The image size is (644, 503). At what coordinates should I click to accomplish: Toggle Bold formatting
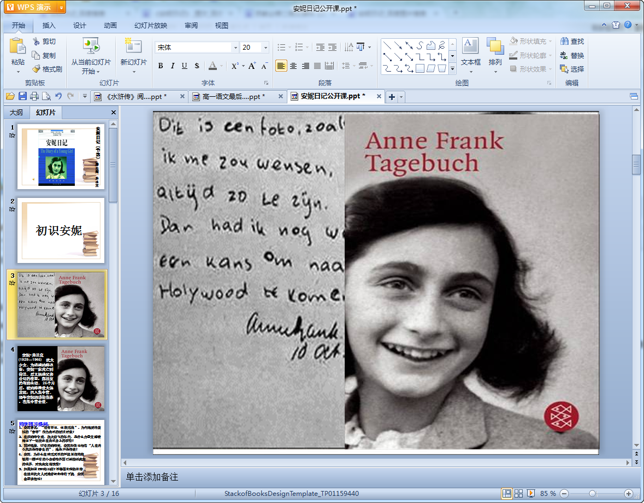pyautogui.click(x=161, y=66)
